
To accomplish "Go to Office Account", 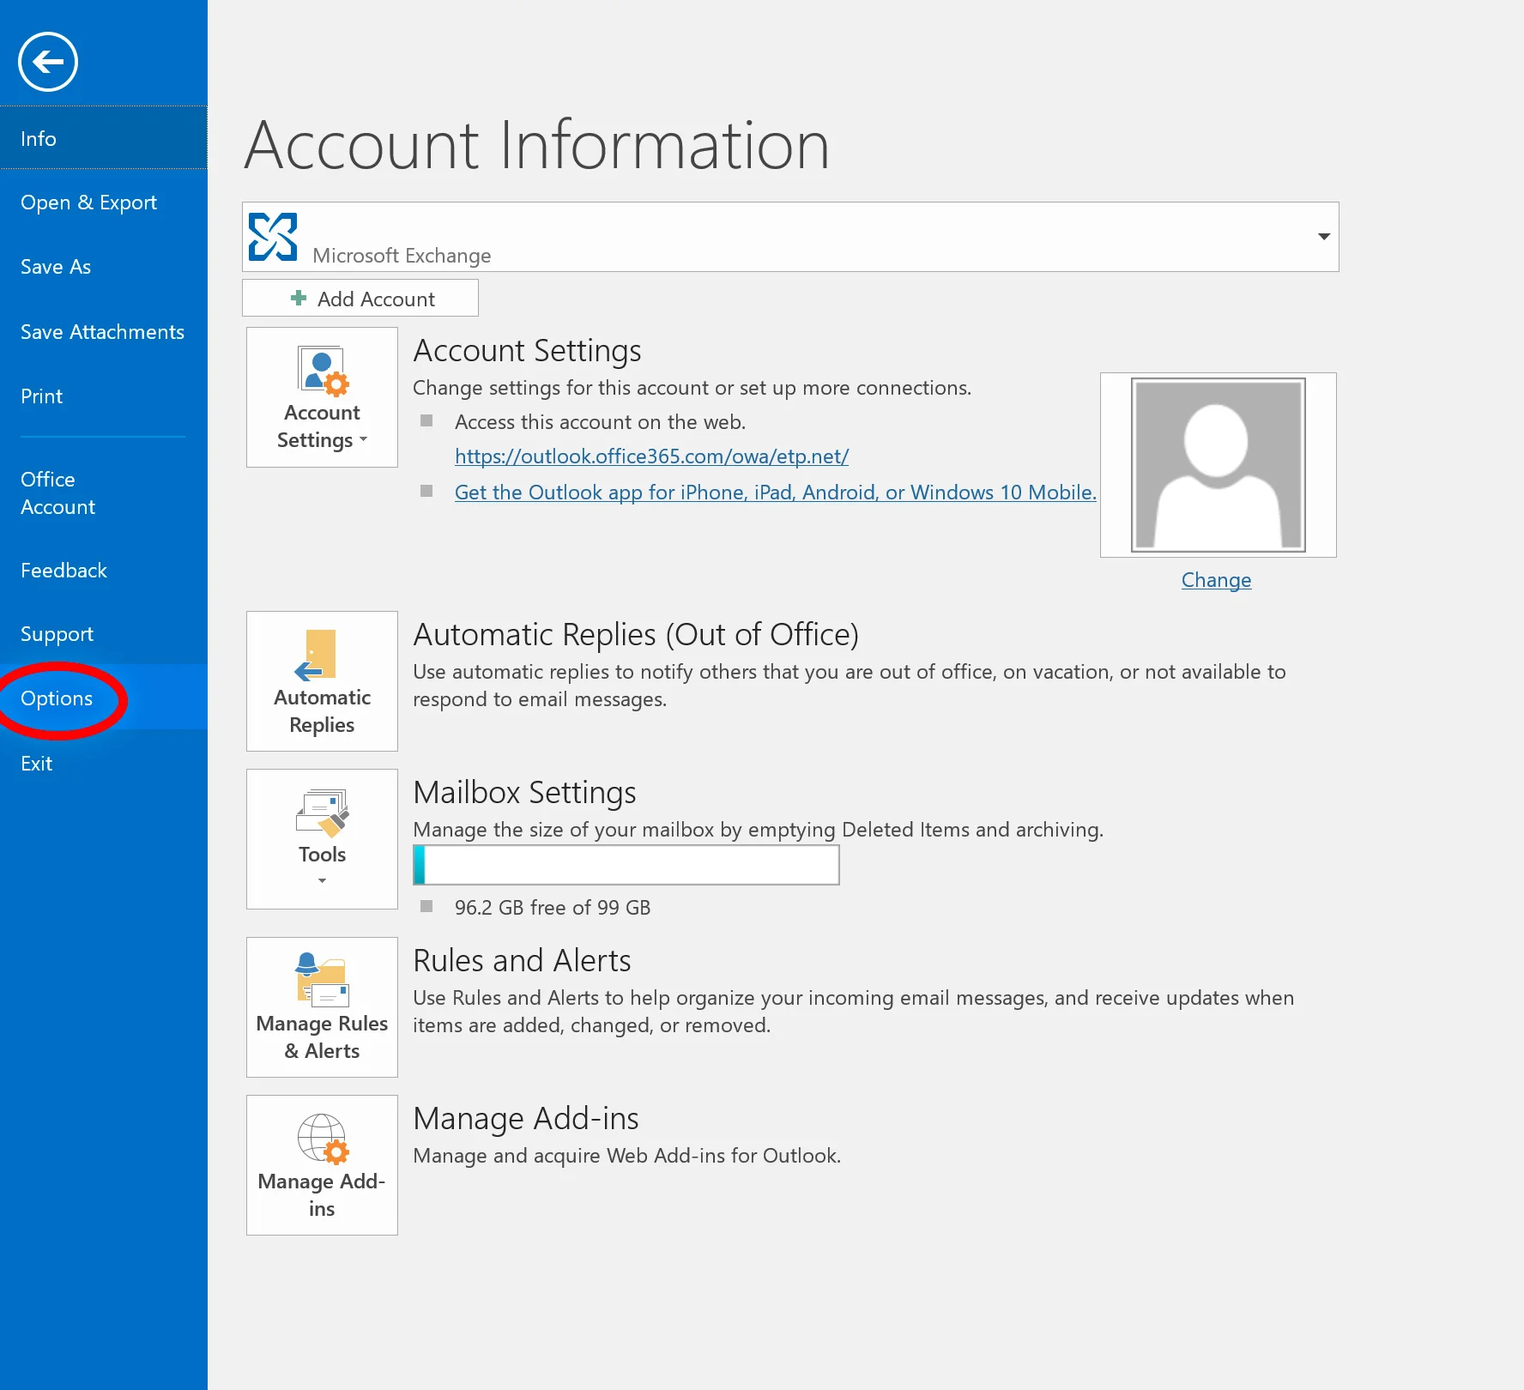I will point(104,493).
